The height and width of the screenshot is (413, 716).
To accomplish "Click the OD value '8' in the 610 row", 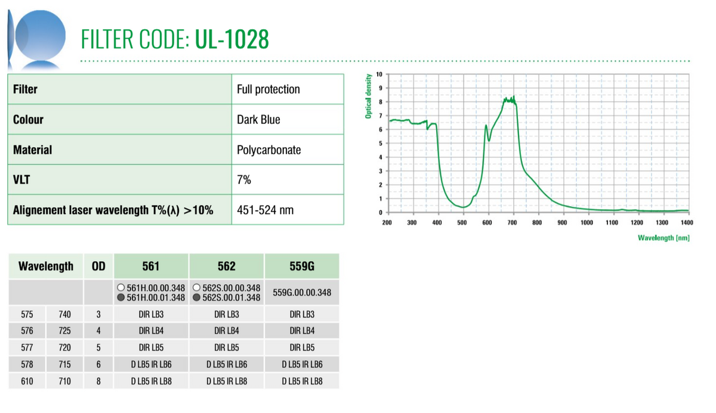I will click(98, 381).
